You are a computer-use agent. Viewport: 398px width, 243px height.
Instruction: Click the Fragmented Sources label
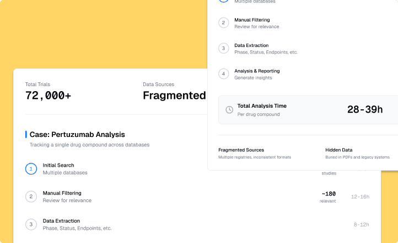click(241, 150)
